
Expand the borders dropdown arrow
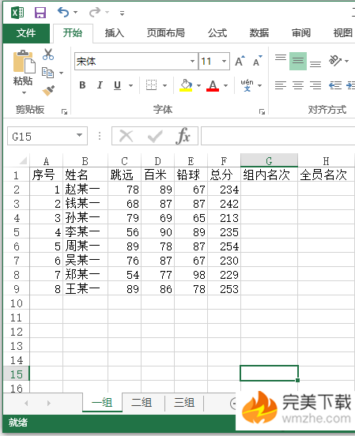click(164, 85)
